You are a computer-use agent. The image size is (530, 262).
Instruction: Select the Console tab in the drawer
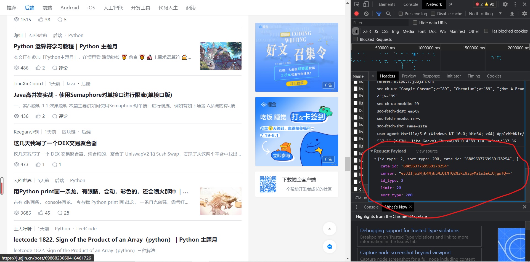(x=371, y=207)
